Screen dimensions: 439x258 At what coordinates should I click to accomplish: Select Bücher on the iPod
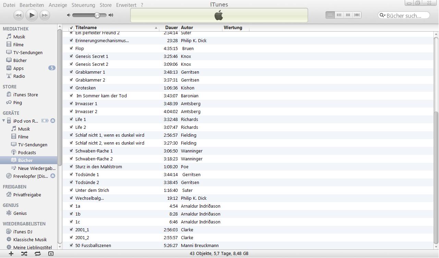[x=29, y=160]
